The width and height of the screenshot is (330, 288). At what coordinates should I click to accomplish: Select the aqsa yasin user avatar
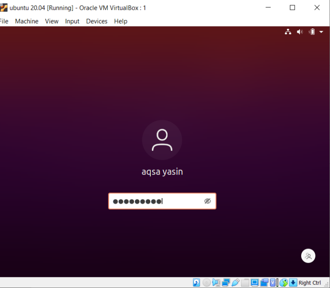(x=162, y=140)
